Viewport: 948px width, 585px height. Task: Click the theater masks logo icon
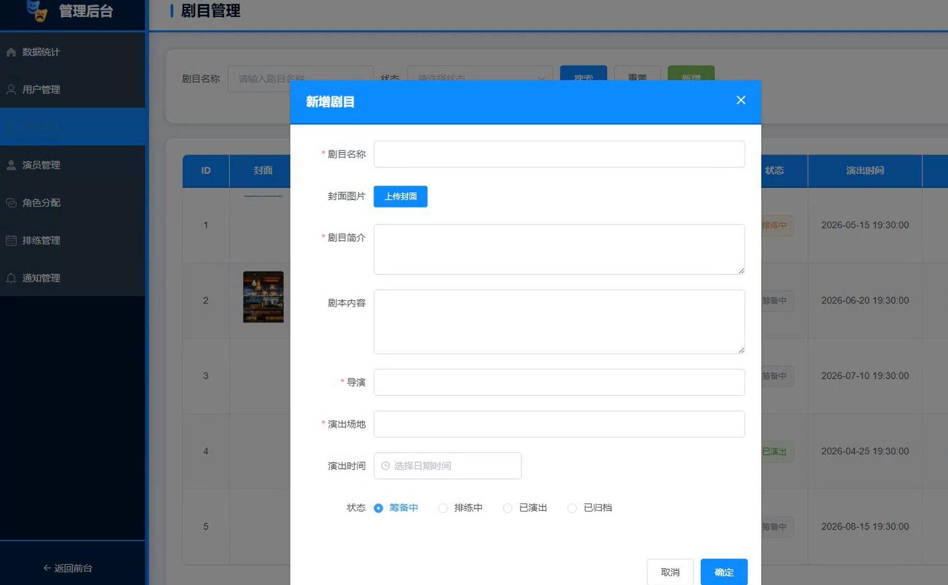point(37,10)
